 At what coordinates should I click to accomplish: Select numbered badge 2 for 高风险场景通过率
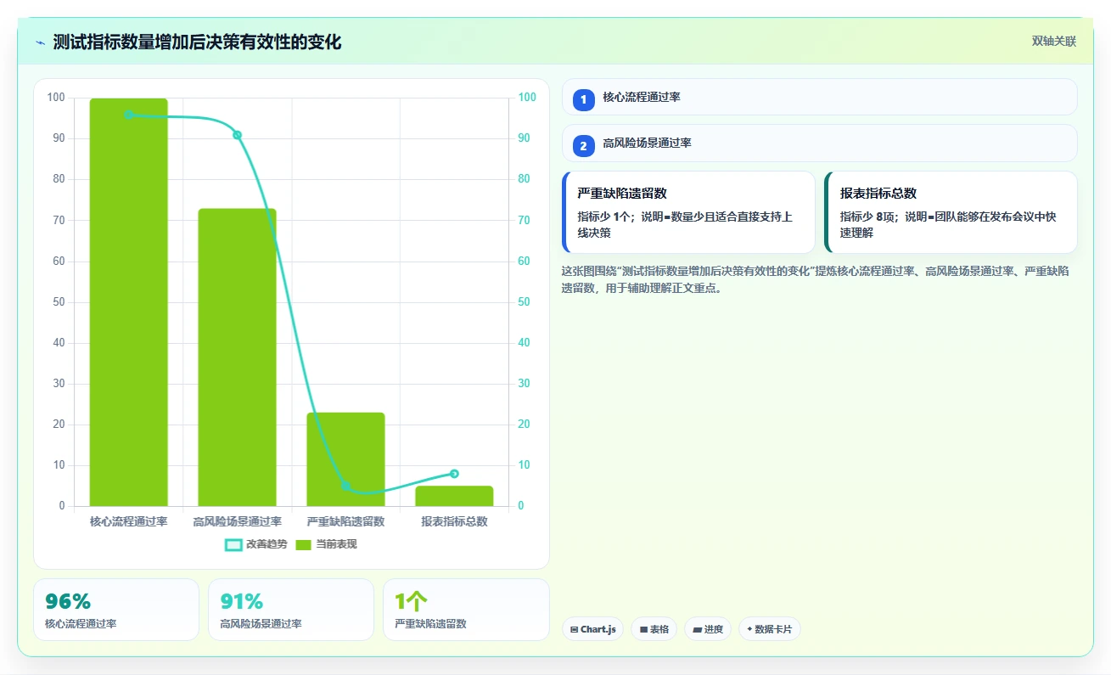click(584, 146)
